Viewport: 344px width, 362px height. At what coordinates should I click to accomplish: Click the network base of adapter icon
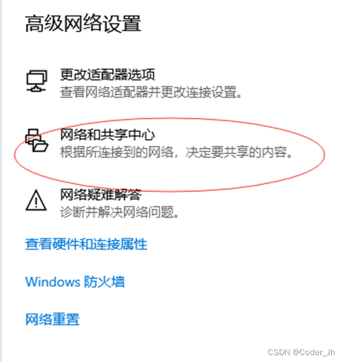pos(36,89)
